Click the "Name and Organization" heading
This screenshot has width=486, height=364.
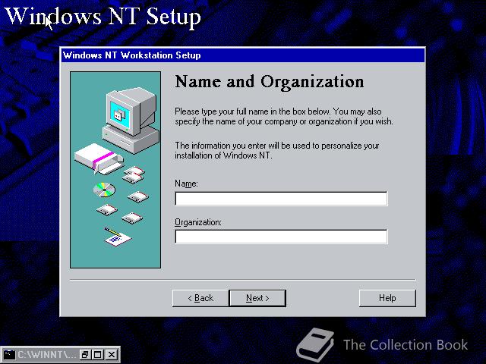coord(270,82)
